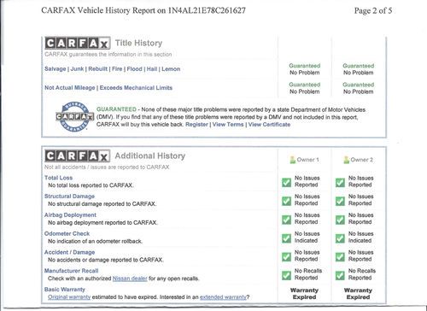This screenshot has width=427, height=311.
Task: Click Owner 1 No Issues Indicated text
Action: [x=307, y=237]
